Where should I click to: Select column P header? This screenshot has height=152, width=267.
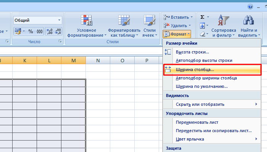click(146, 60)
